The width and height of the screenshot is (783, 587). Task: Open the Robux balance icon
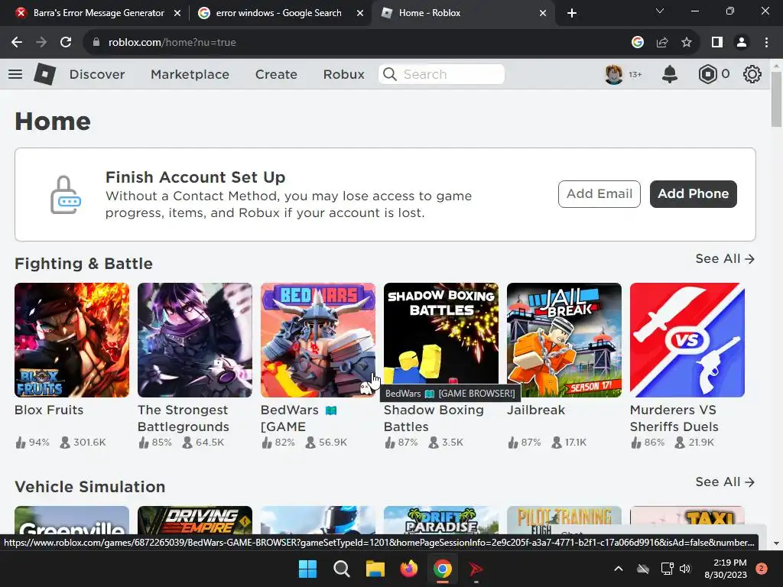(x=707, y=74)
